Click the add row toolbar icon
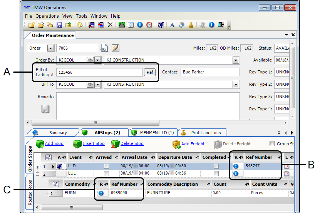 click(x=91, y=25)
